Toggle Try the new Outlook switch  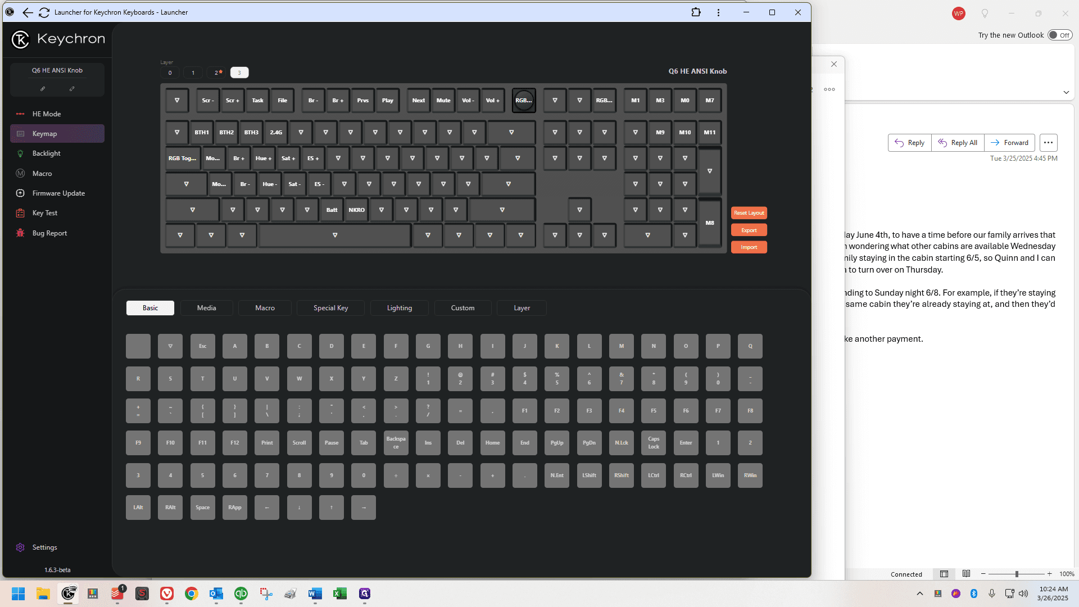click(x=1060, y=35)
